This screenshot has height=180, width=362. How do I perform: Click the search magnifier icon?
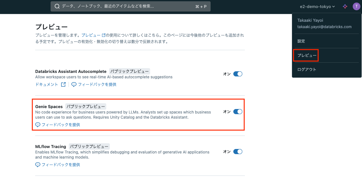(57, 6)
